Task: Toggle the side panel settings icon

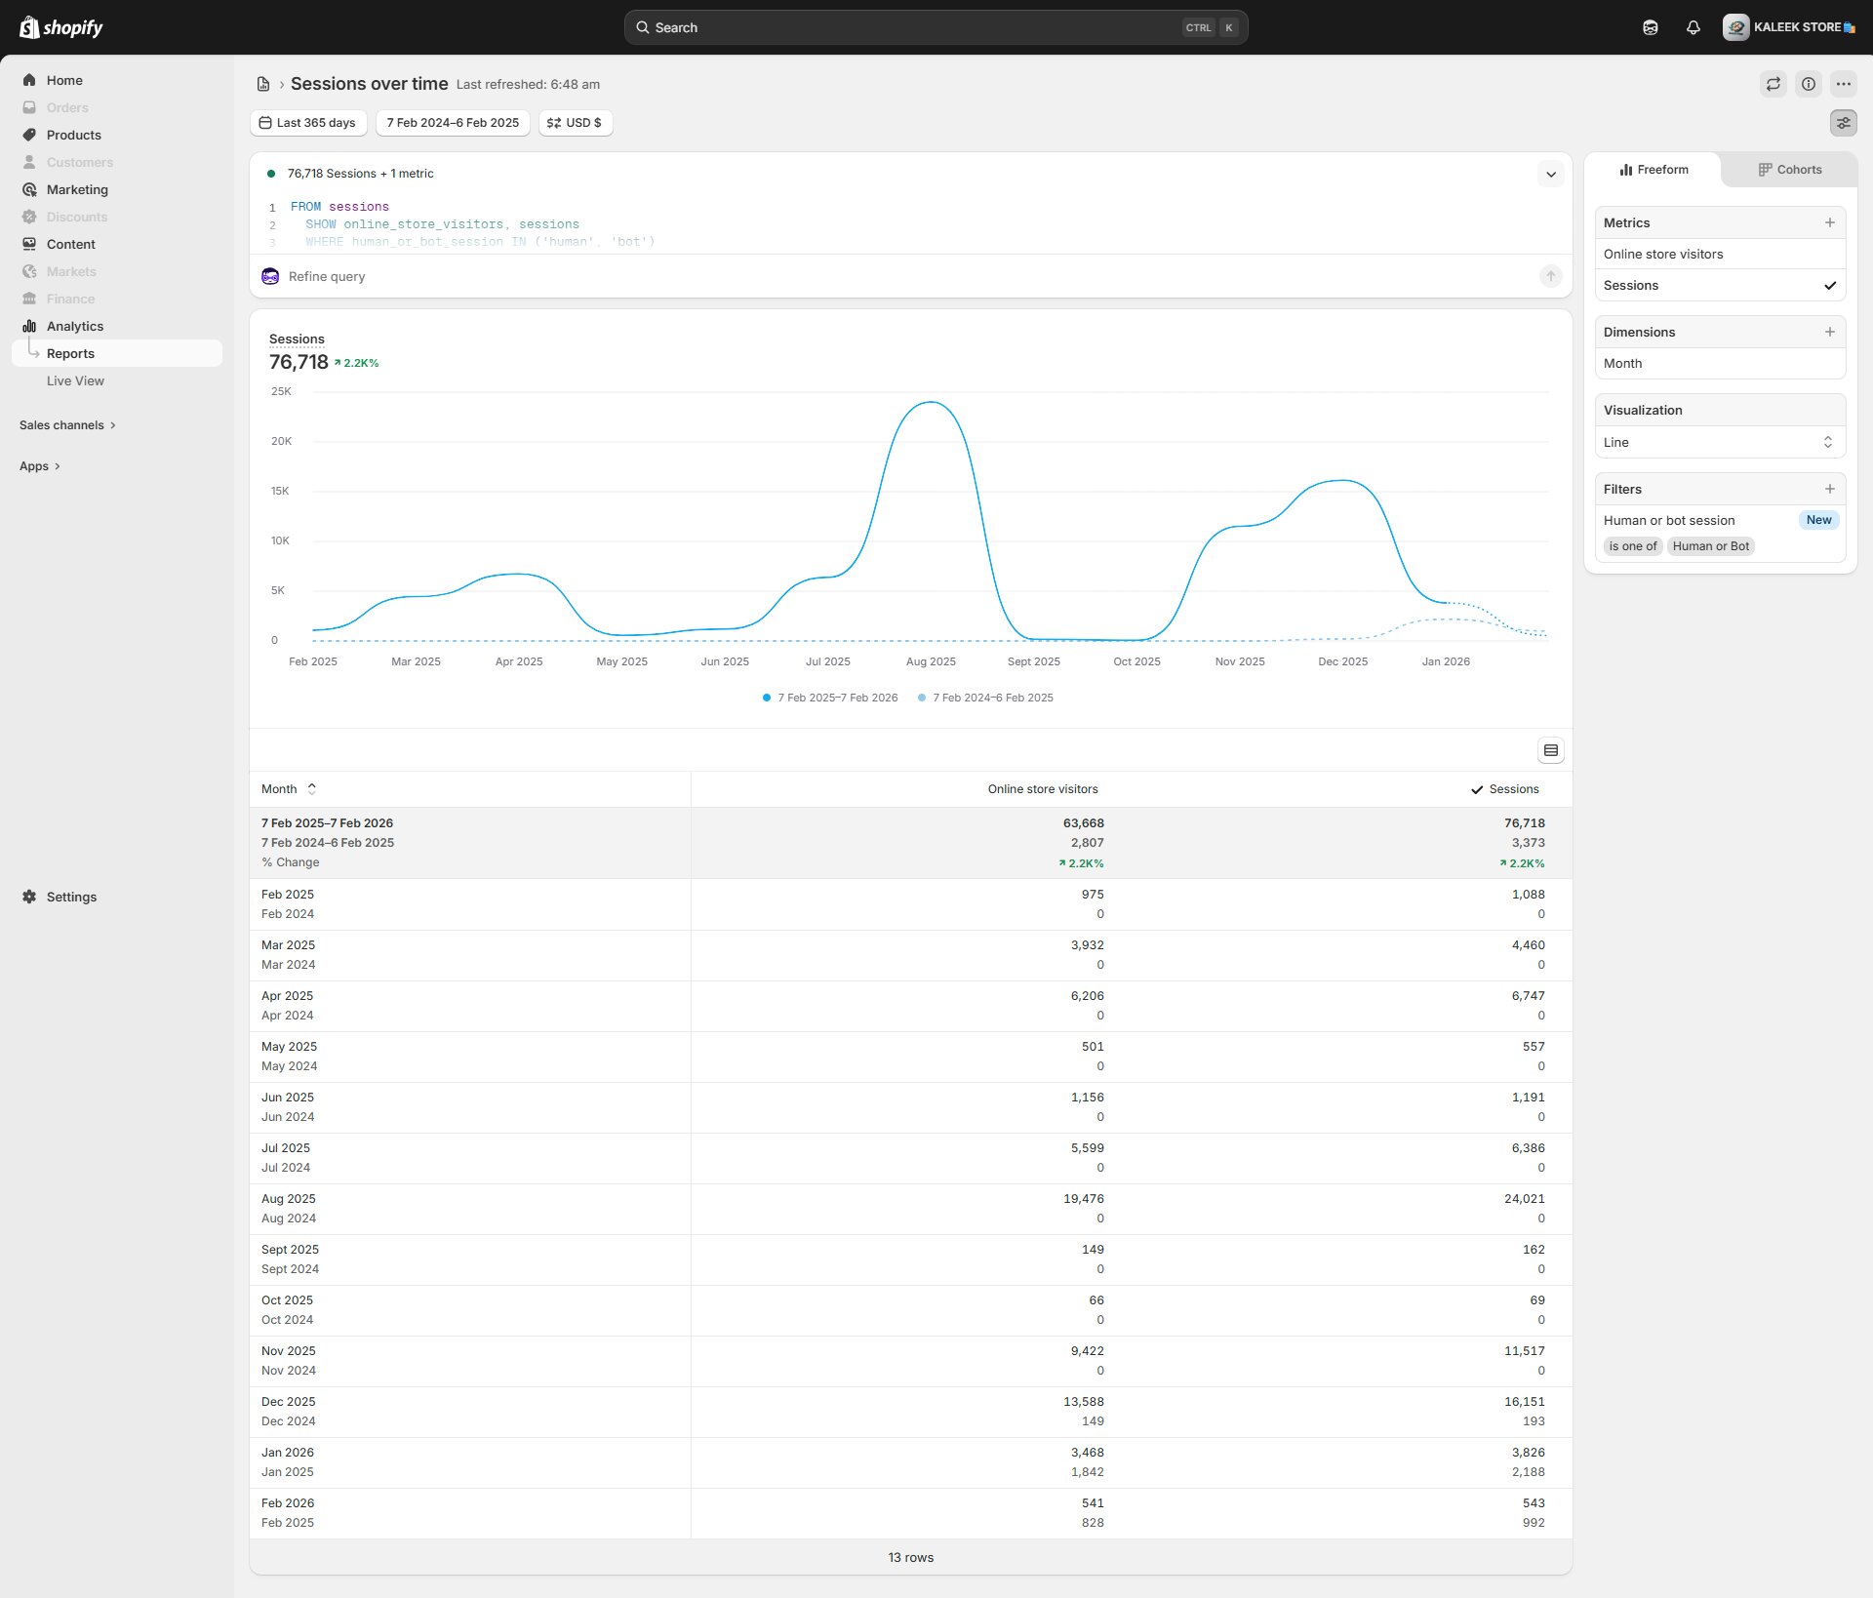Action: pyautogui.click(x=1843, y=123)
